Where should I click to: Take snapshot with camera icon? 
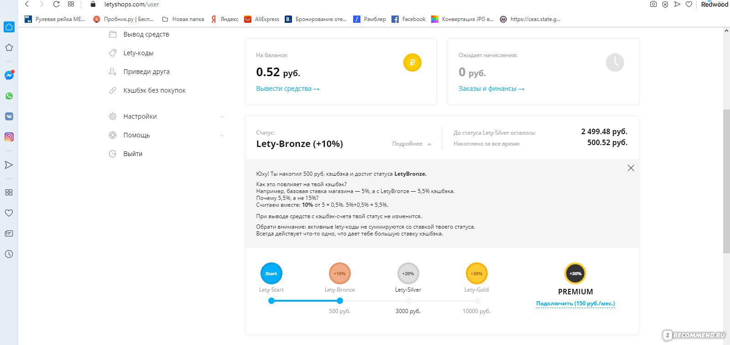[653, 4]
